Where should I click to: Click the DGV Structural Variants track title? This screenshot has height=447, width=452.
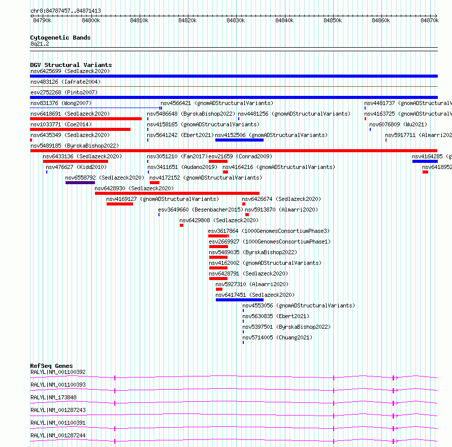(71, 65)
